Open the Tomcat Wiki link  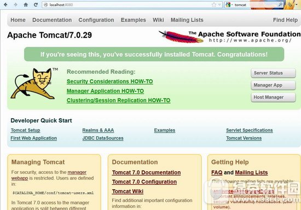[x=128, y=191]
